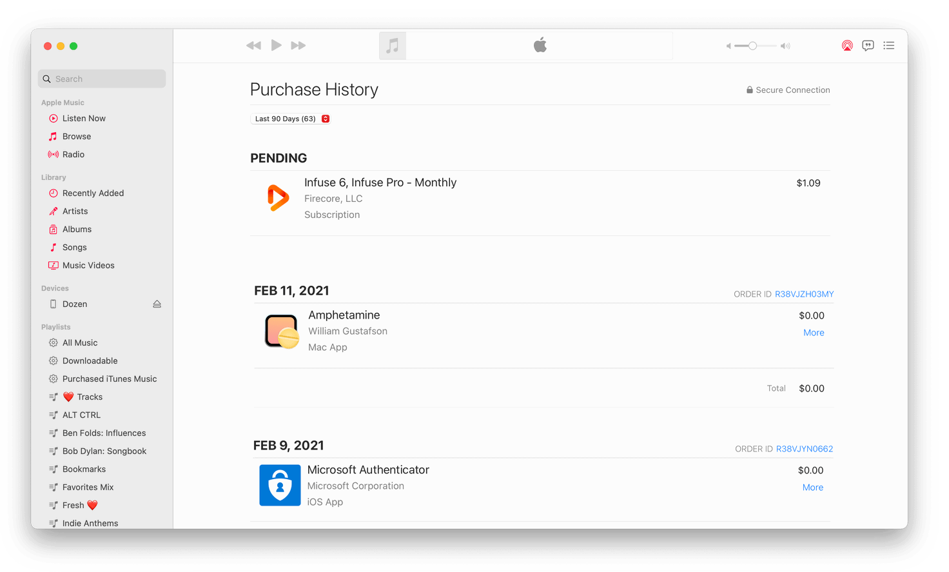The height and width of the screenshot is (572, 949).
Task: Skip to the next track
Action: tap(298, 46)
